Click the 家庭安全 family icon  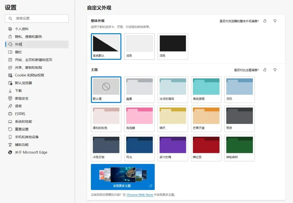pos(10,99)
